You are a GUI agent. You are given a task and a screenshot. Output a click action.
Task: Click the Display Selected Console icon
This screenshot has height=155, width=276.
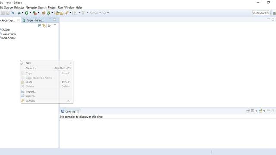tap(253, 111)
